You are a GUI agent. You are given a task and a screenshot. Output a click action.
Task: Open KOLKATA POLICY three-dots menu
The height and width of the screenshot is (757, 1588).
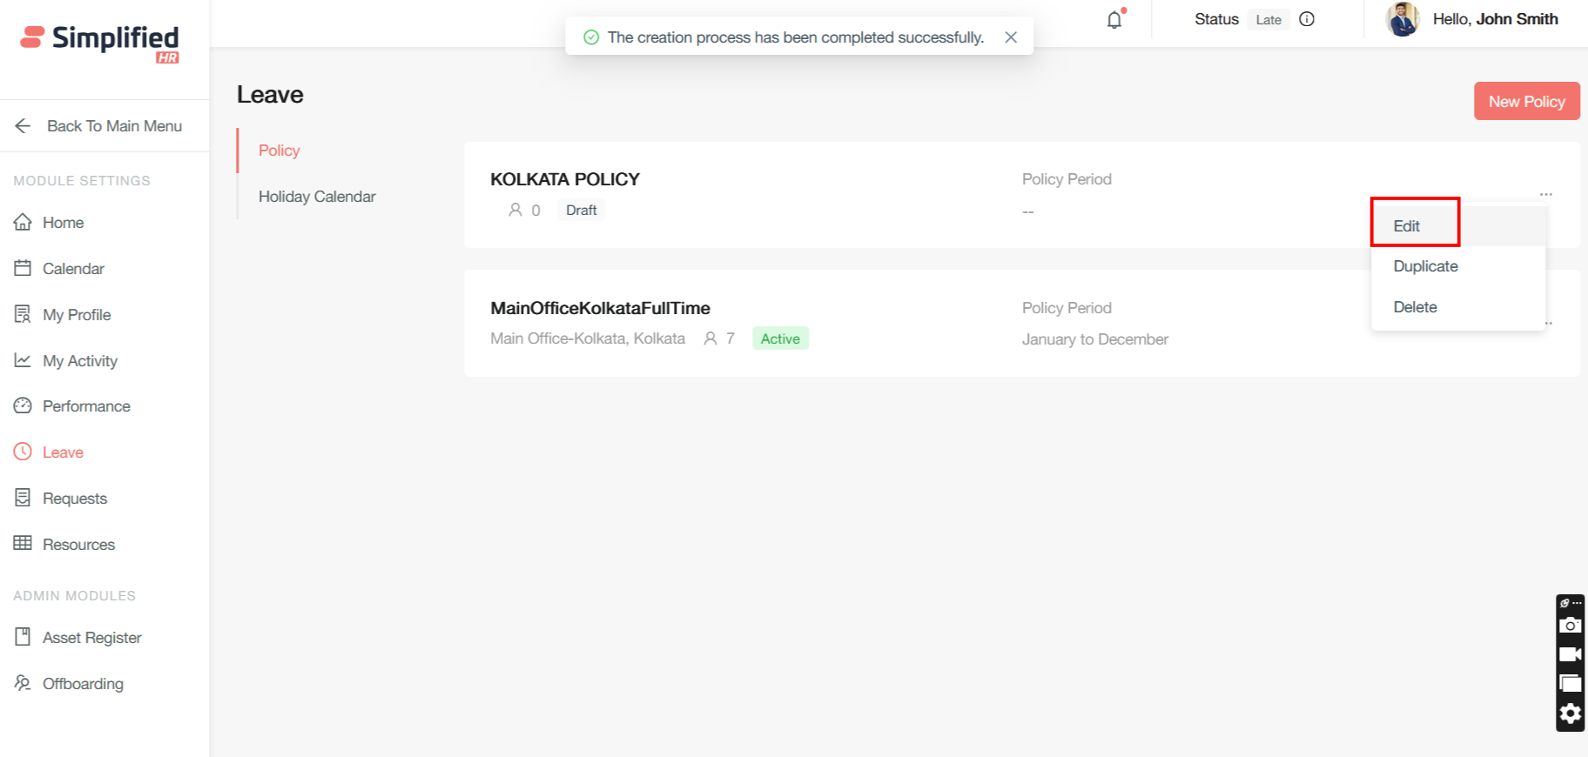[x=1545, y=194]
